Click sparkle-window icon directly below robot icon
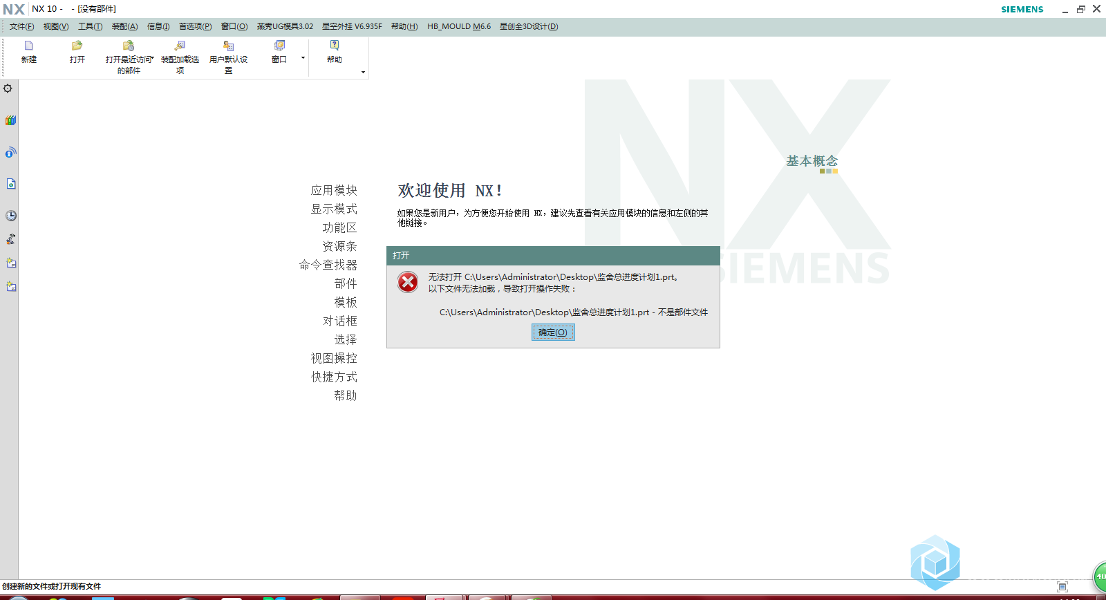The height and width of the screenshot is (600, 1106). point(10,263)
